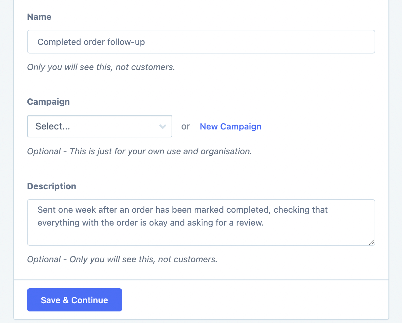Click the Name input field
This screenshot has height=323, width=402.
201,42
